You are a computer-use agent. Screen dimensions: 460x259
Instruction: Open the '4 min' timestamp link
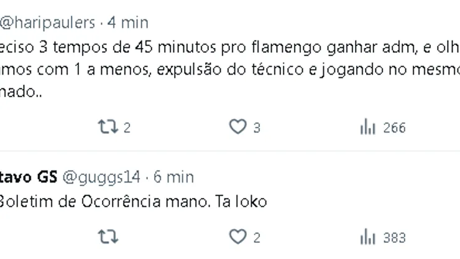pyautogui.click(x=128, y=23)
